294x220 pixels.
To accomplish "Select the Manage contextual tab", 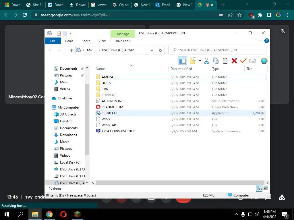I will click(x=123, y=34).
